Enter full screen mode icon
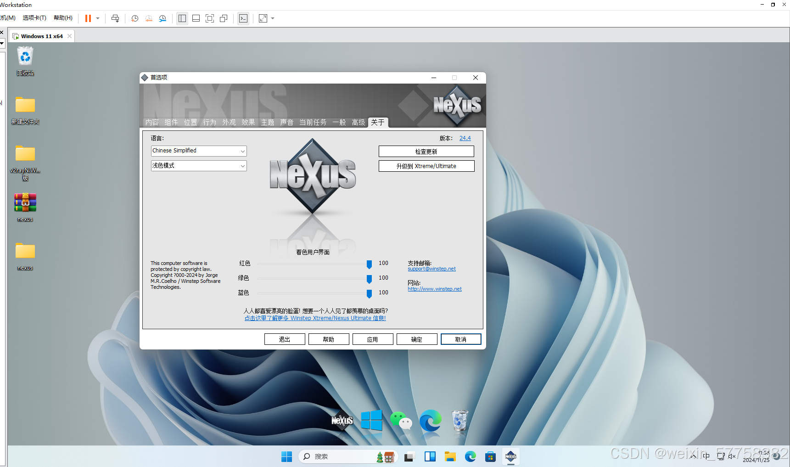This screenshot has width=790, height=467. click(x=210, y=18)
